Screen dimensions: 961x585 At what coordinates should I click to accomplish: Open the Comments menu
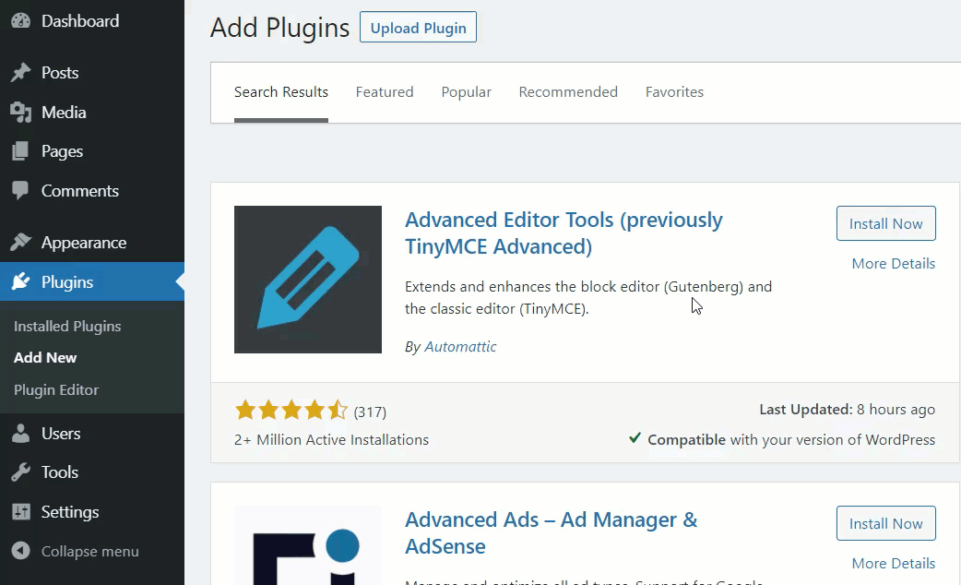(92, 191)
